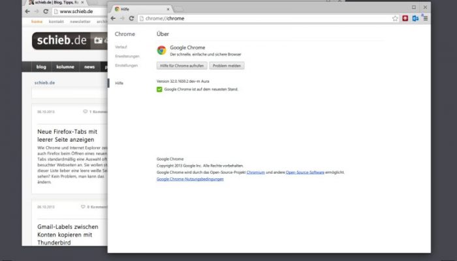Open the Chrome hamburger menu
This screenshot has height=261, width=457.
click(x=426, y=18)
